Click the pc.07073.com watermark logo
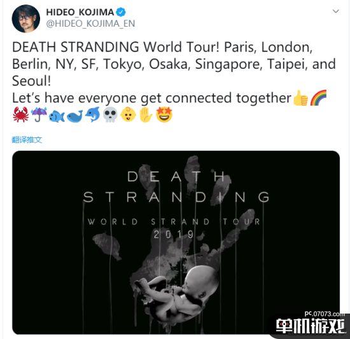 311,324
